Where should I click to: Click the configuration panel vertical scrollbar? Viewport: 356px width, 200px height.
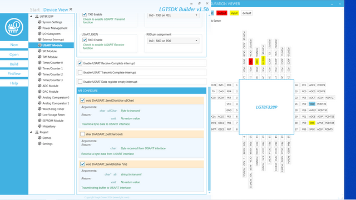pos(209,139)
